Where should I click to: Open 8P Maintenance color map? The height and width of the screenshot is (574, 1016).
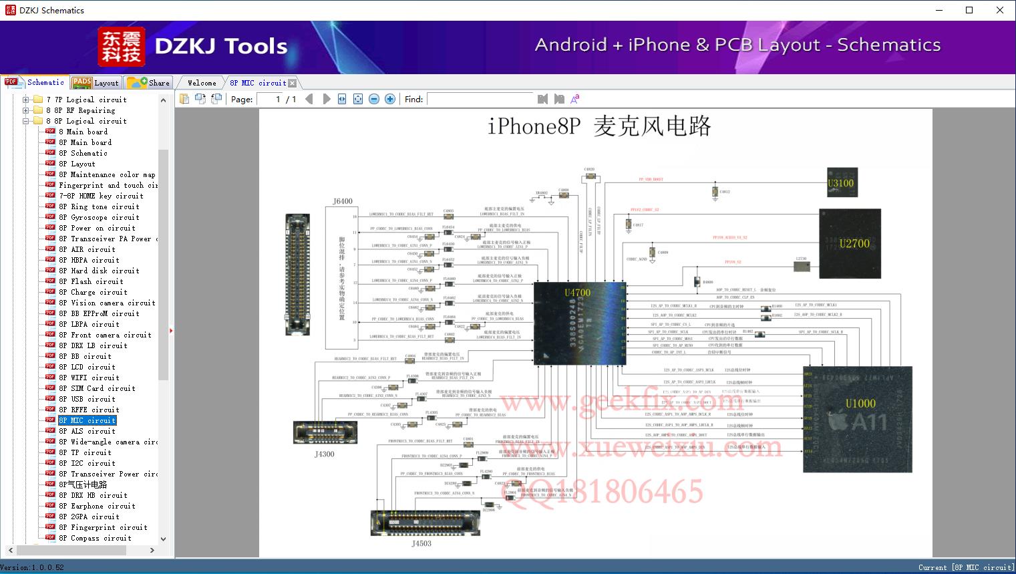coord(107,174)
